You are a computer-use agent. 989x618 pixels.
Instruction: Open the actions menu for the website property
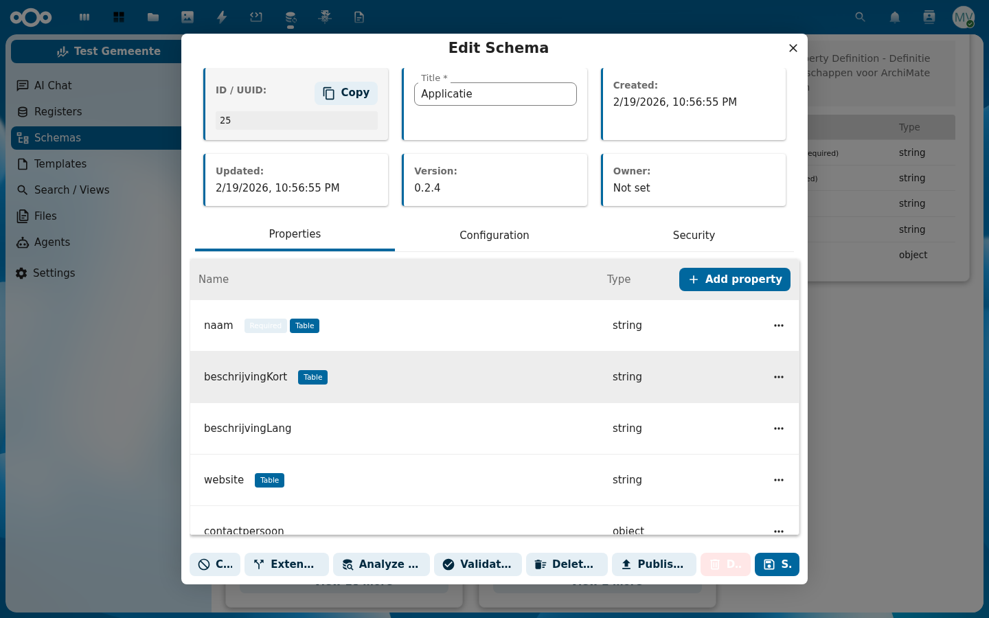click(x=778, y=480)
